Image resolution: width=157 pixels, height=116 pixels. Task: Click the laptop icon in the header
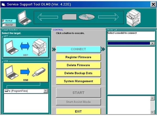pyautogui.click(x=24, y=18)
